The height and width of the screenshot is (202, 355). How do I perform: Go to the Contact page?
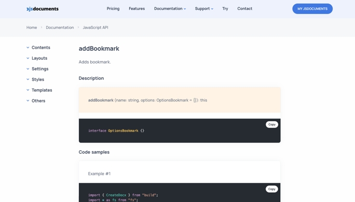245,9
